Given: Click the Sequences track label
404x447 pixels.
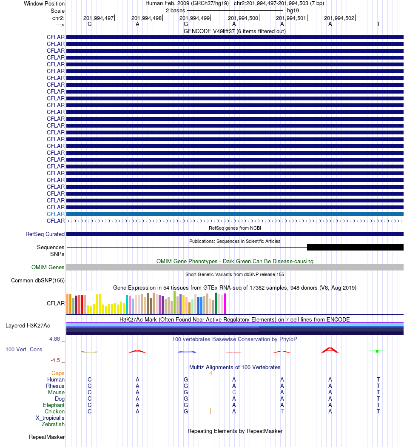Looking at the screenshot, I should (51, 247).
